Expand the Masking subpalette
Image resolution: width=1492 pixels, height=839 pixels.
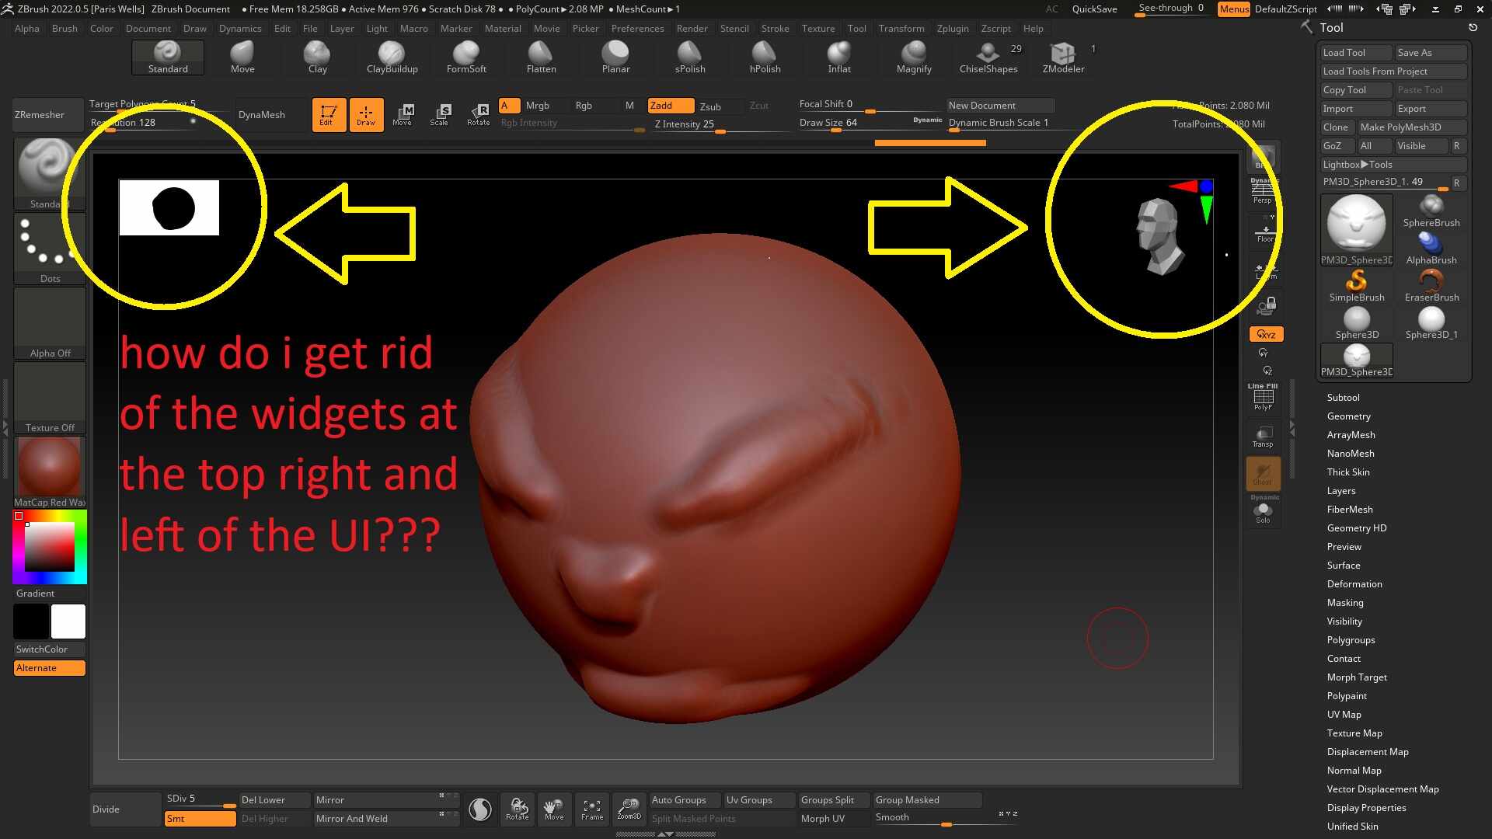[x=1344, y=603]
